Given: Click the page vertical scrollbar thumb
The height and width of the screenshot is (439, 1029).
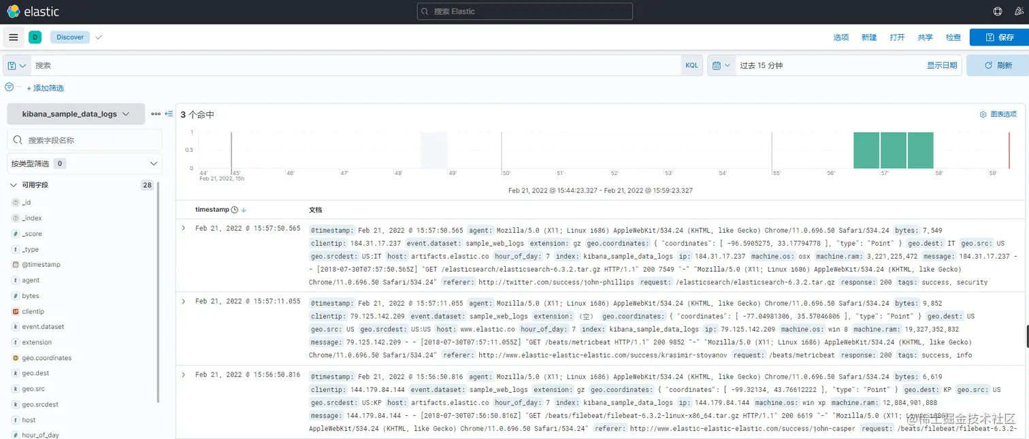Looking at the screenshot, I should (x=1027, y=336).
